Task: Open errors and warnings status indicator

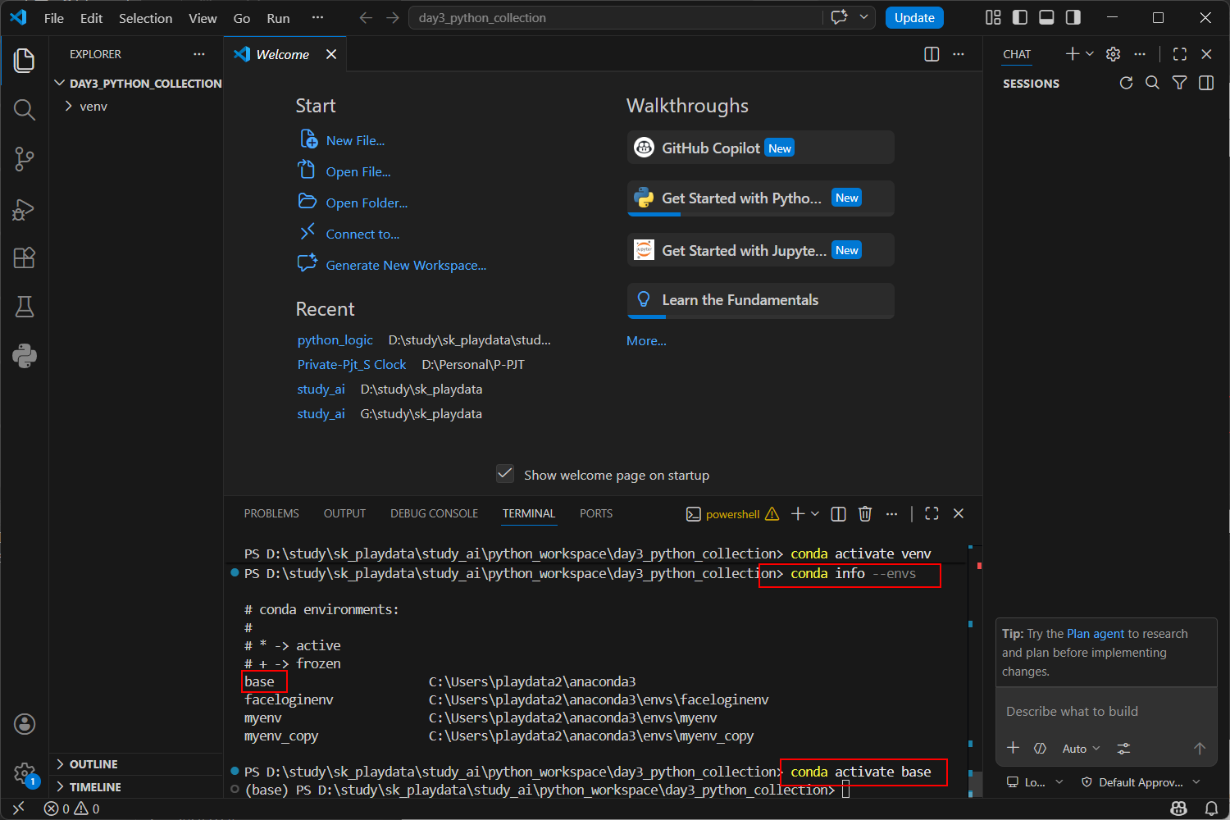Action: pos(72,809)
